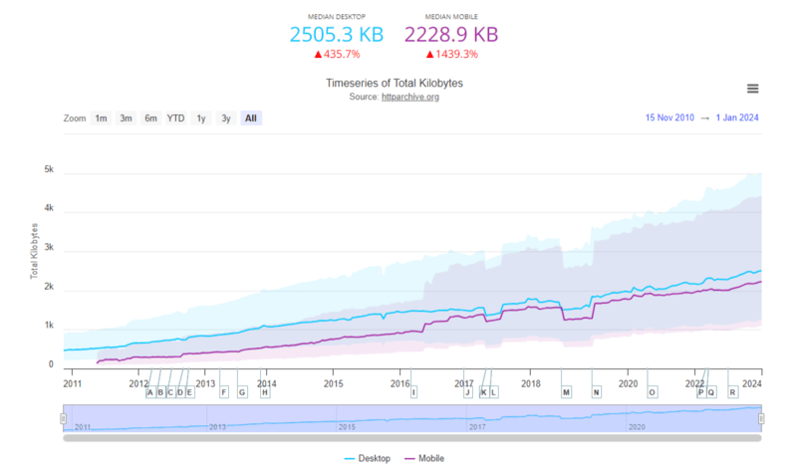Click annotation flag F below the chart

click(224, 392)
